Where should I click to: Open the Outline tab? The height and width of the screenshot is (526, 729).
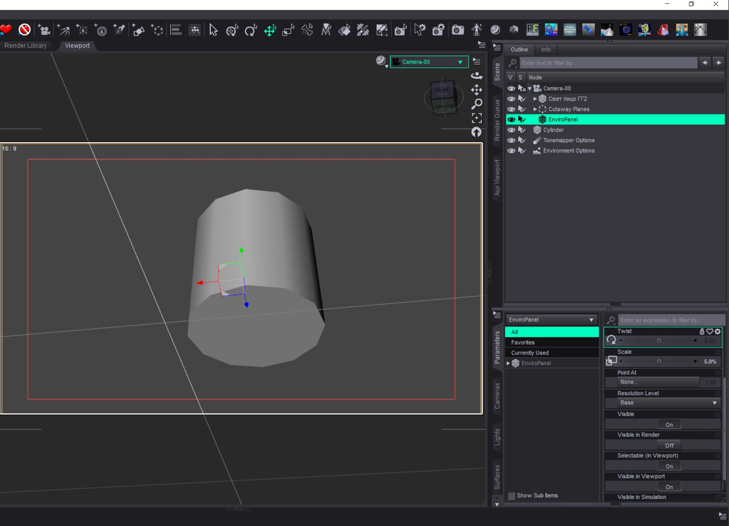click(519, 49)
